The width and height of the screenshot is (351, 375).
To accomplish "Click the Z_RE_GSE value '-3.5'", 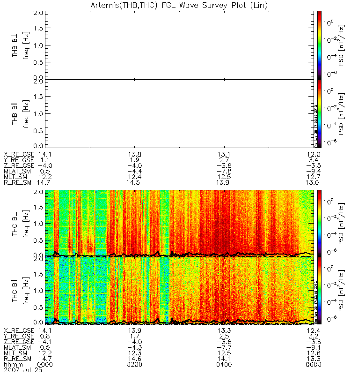I will [x=314, y=166].
